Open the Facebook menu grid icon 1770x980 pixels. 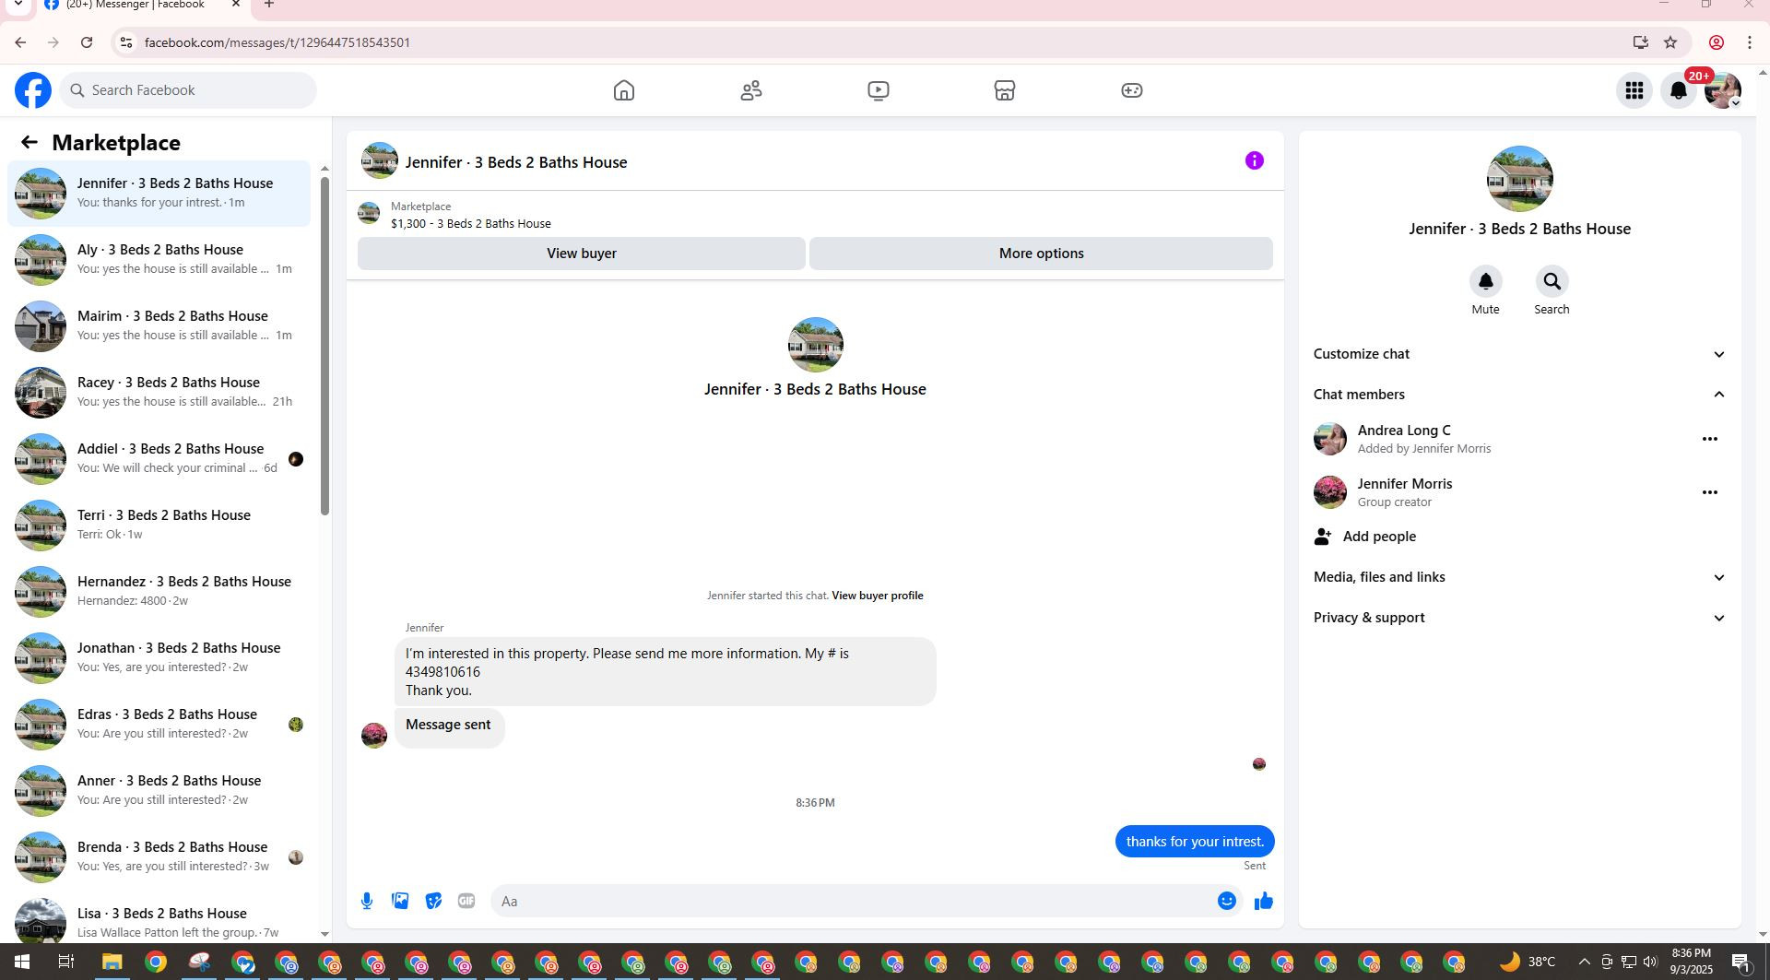(1634, 90)
